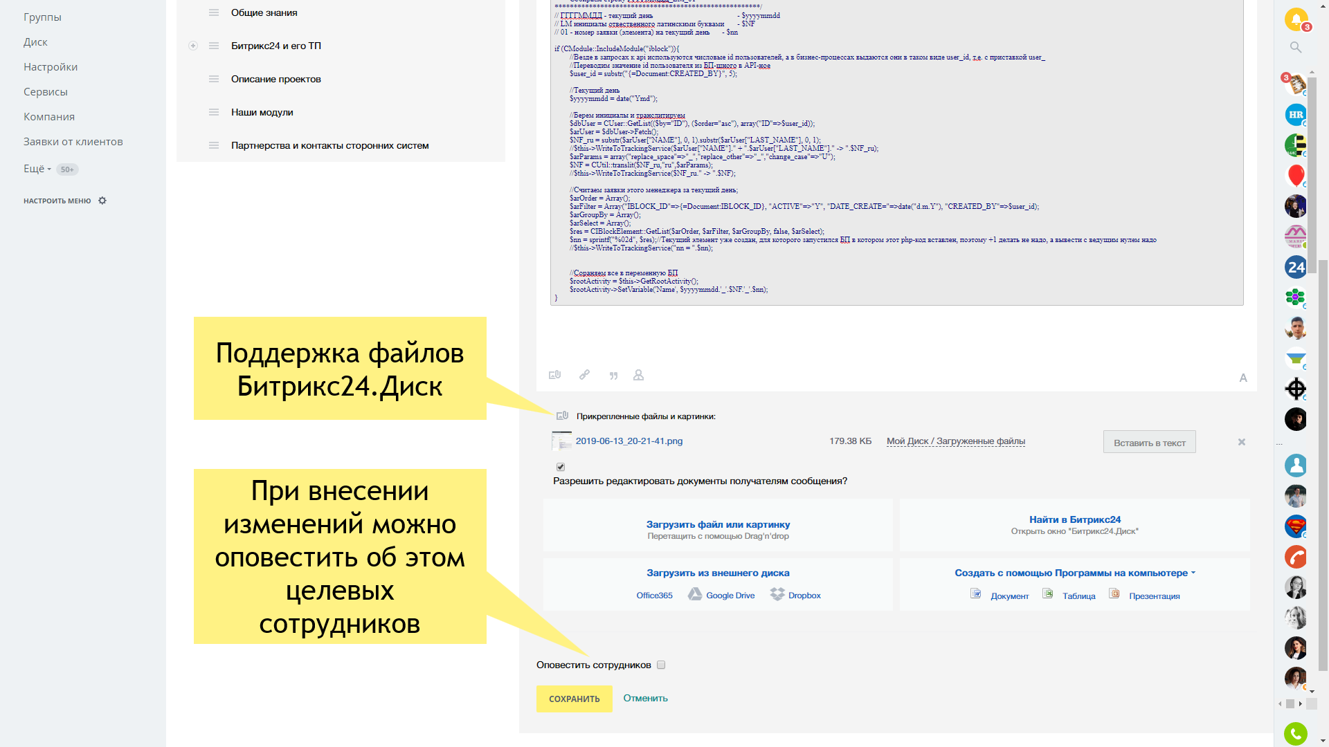Toggle text formatting panel with the A icon
This screenshot has height=747, width=1329.
coord(1243,378)
